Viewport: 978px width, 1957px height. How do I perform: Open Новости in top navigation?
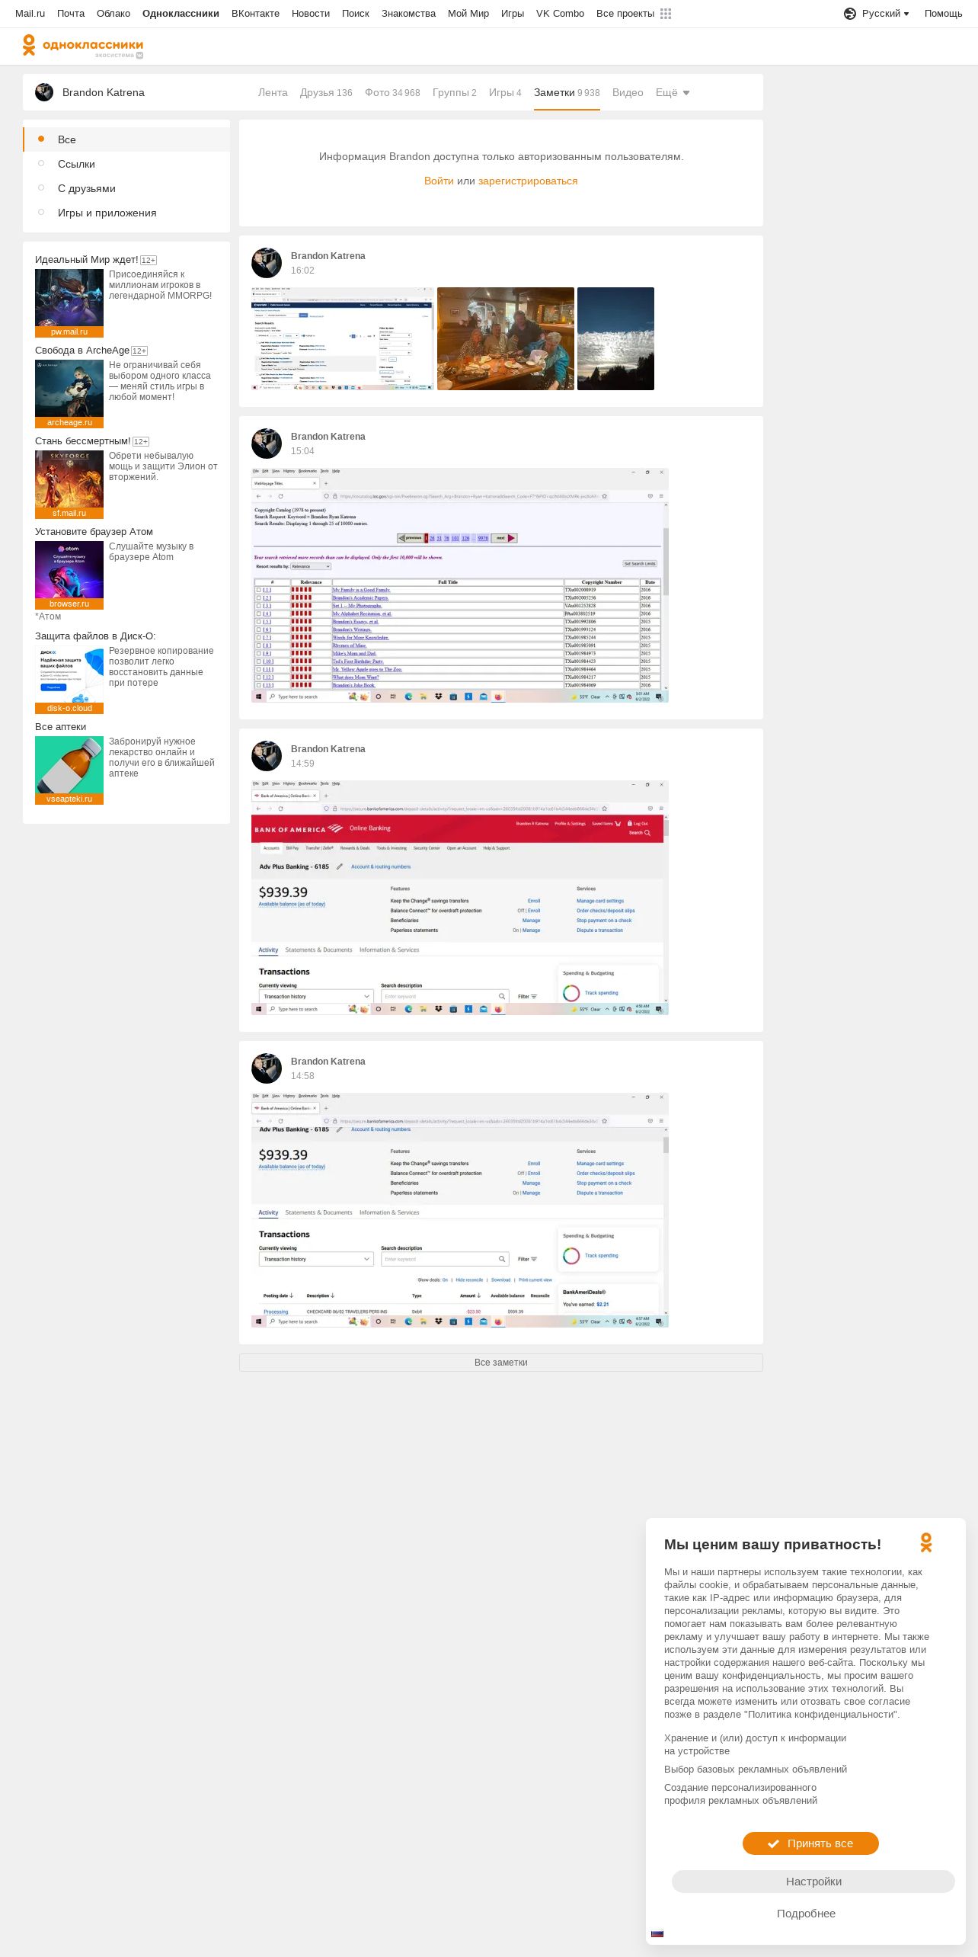pyautogui.click(x=311, y=14)
